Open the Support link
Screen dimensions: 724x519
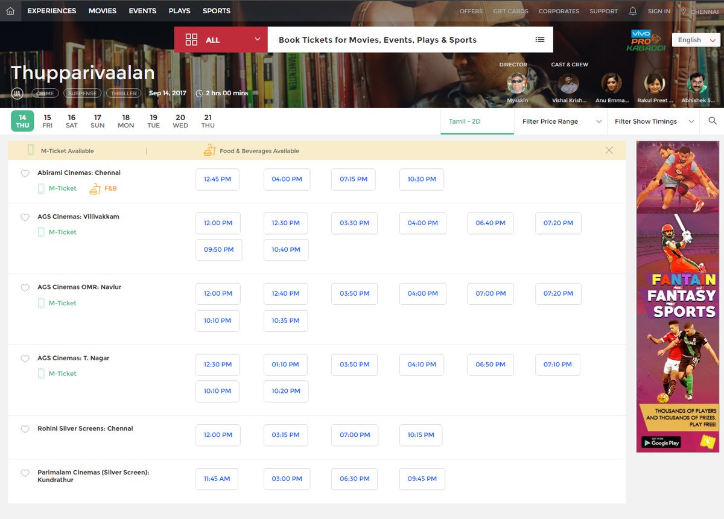tap(603, 11)
